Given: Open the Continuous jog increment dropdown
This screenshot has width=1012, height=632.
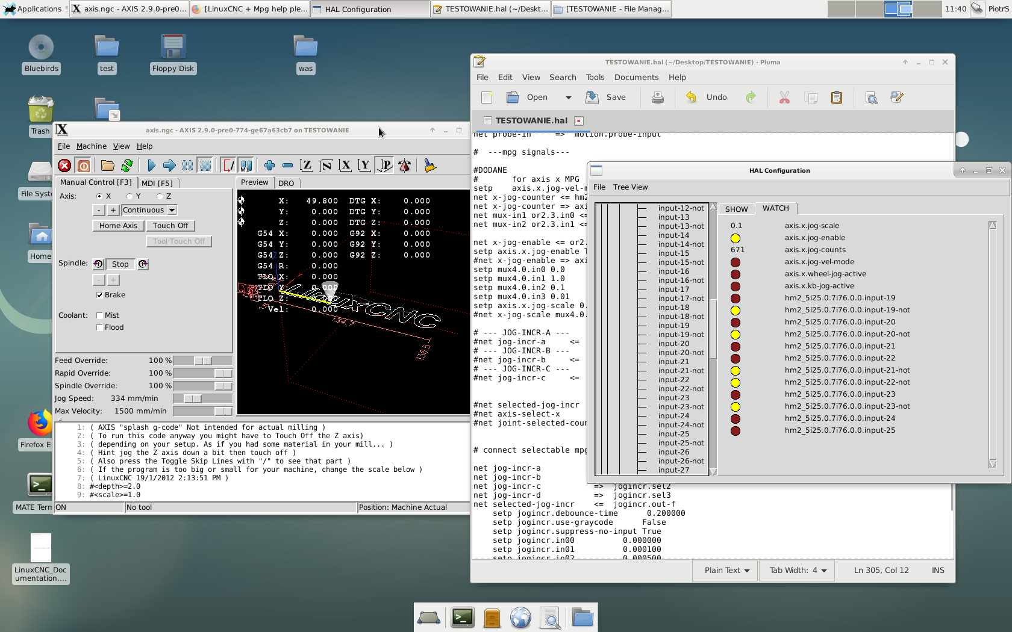Looking at the screenshot, I should tap(172, 210).
